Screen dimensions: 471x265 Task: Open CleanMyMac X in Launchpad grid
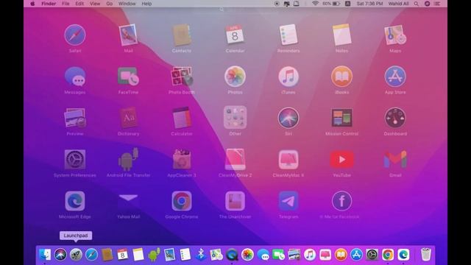click(288, 159)
